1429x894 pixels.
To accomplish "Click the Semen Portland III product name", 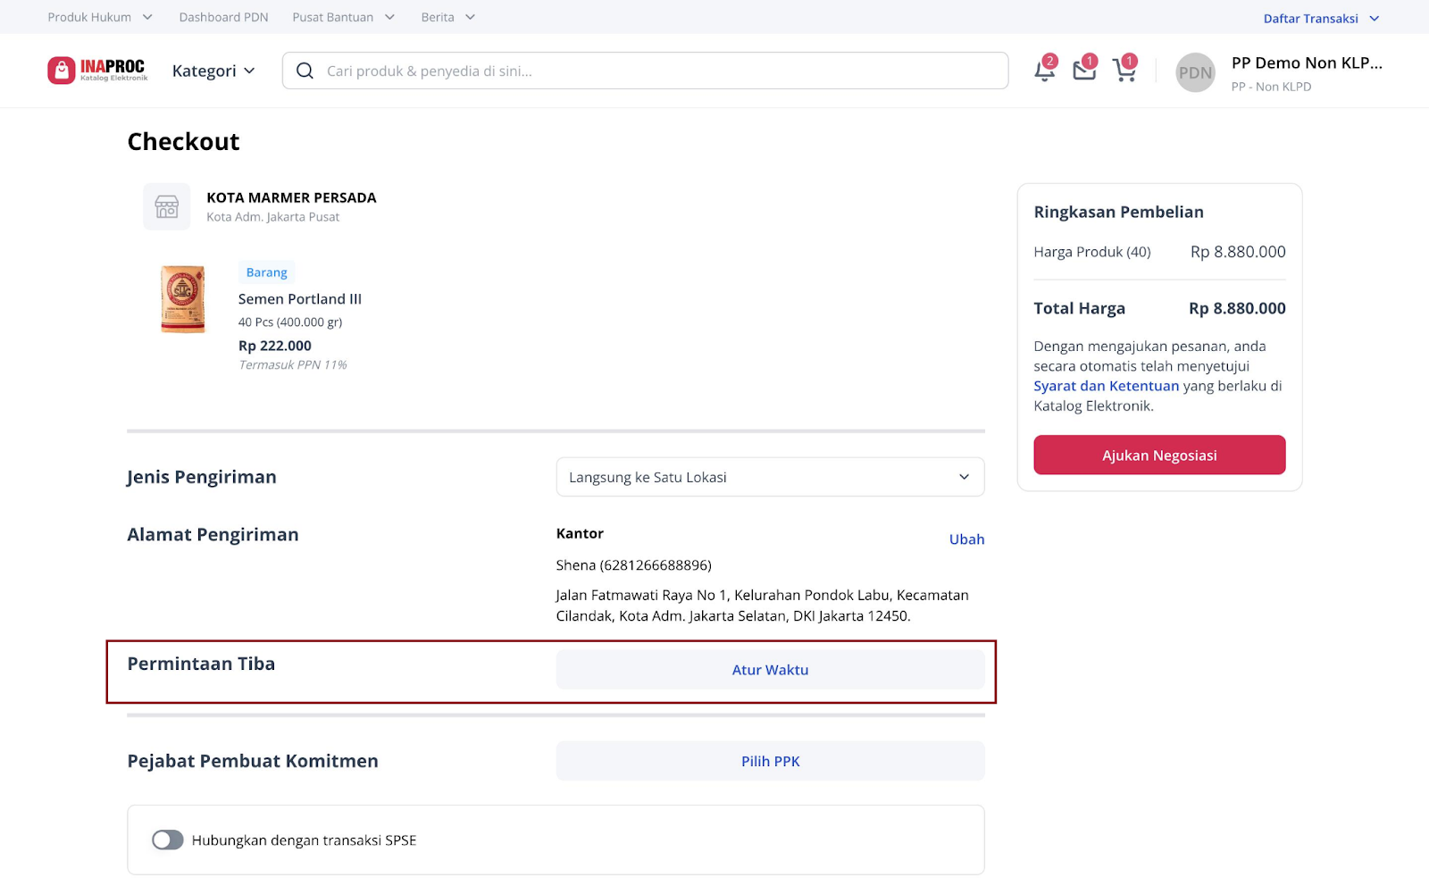I will click(299, 299).
